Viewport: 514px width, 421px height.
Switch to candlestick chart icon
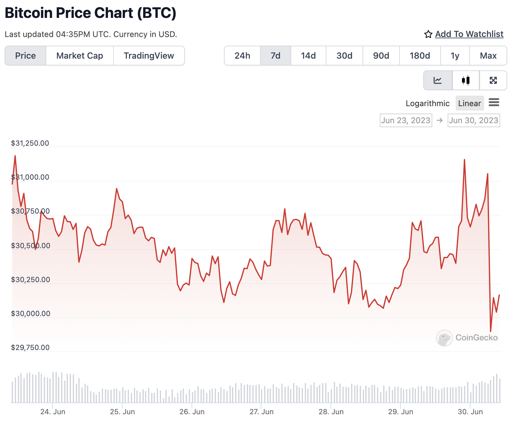[x=466, y=80]
